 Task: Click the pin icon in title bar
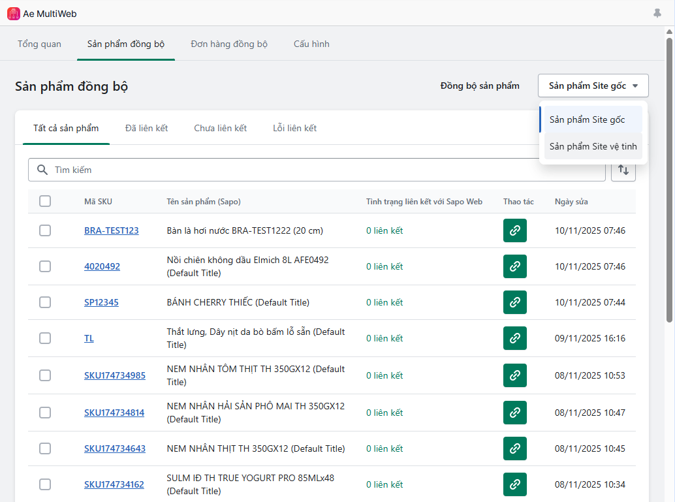[657, 13]
